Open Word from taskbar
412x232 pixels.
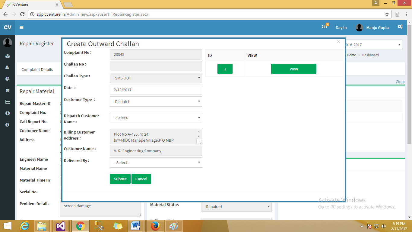(135, 226)
